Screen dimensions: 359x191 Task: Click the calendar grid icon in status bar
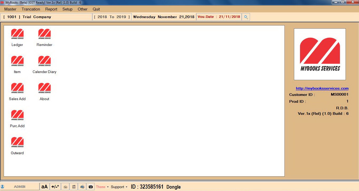click(74, 187)
